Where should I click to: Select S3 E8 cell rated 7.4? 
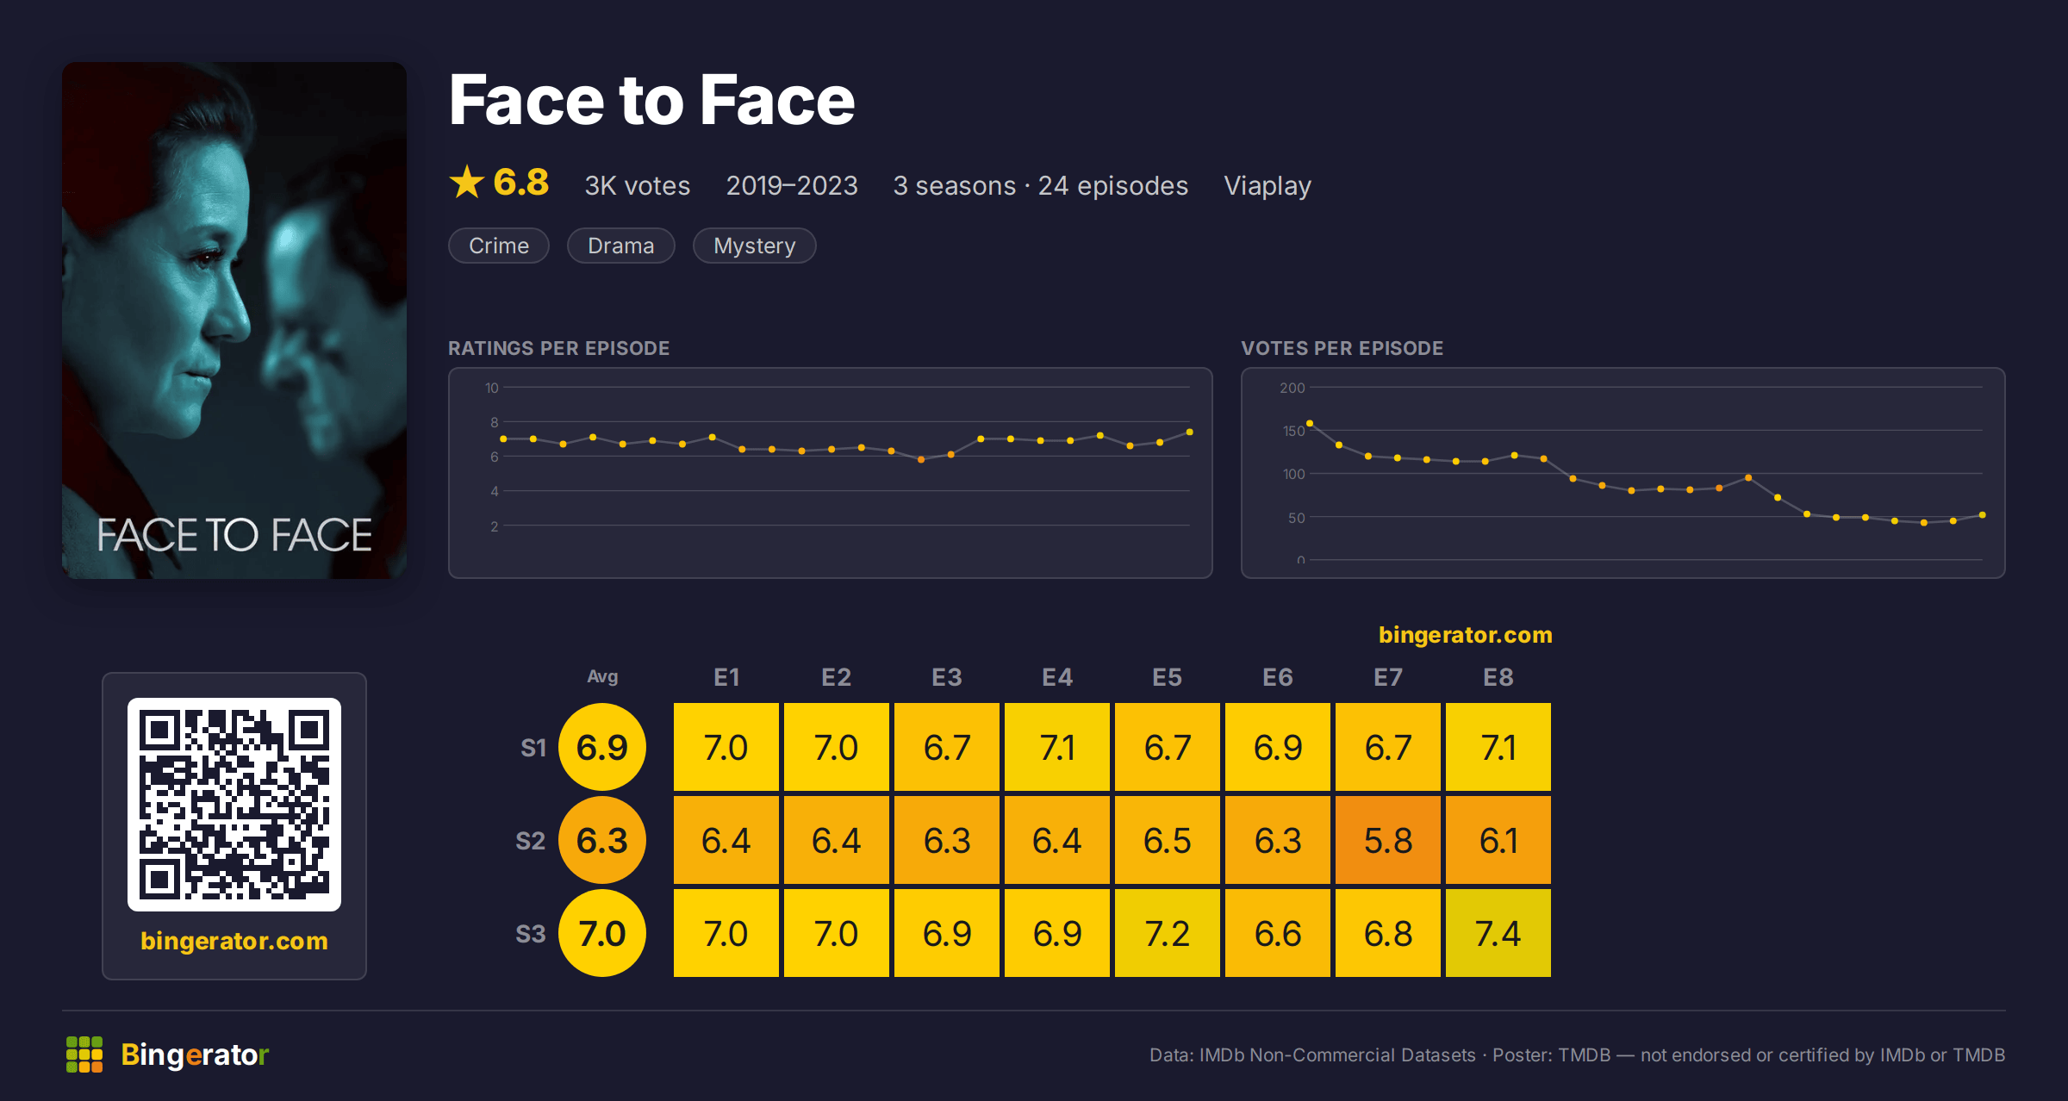click(x=1498, y=933)
